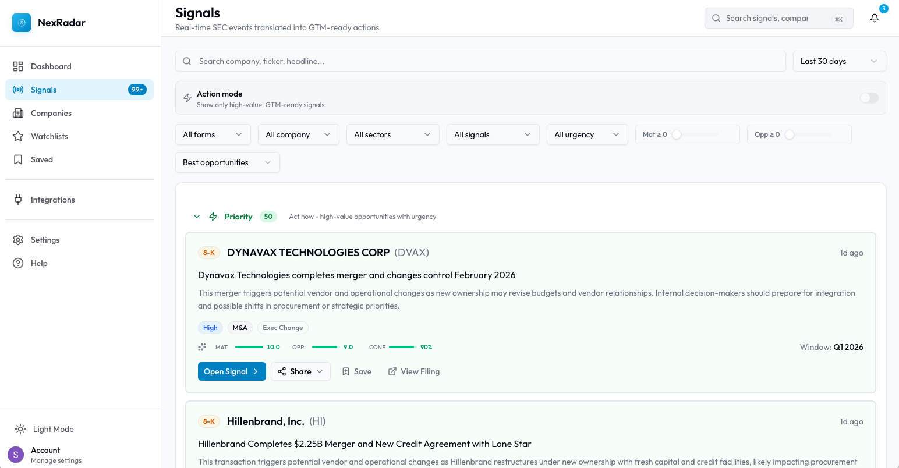Open the Best opportunities sort dropdown

pyautogui.click(x=227, y=162)
